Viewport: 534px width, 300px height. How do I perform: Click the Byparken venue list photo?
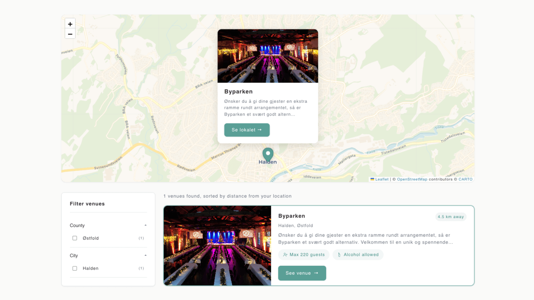217,246
